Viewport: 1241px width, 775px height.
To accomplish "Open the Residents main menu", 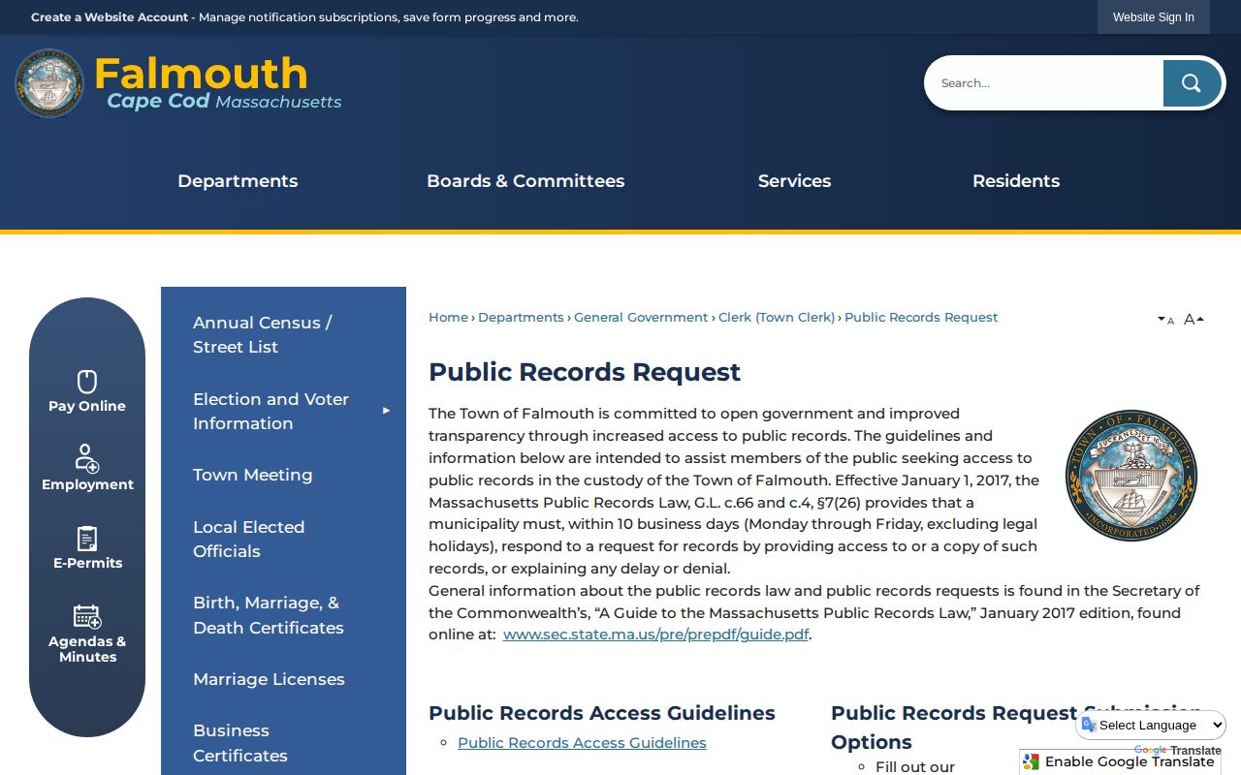I will pyautogui.click(x=1016, y=181).
